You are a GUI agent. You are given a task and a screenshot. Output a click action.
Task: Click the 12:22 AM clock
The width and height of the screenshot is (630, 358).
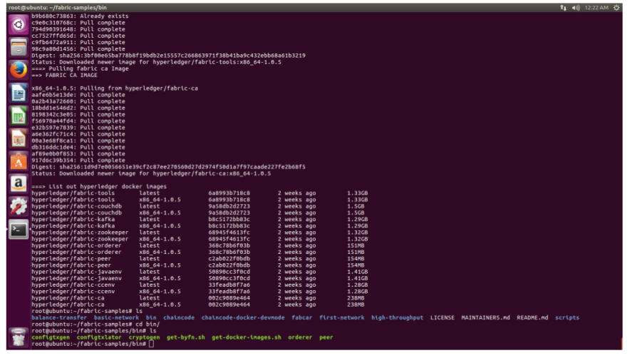point(597,8)
